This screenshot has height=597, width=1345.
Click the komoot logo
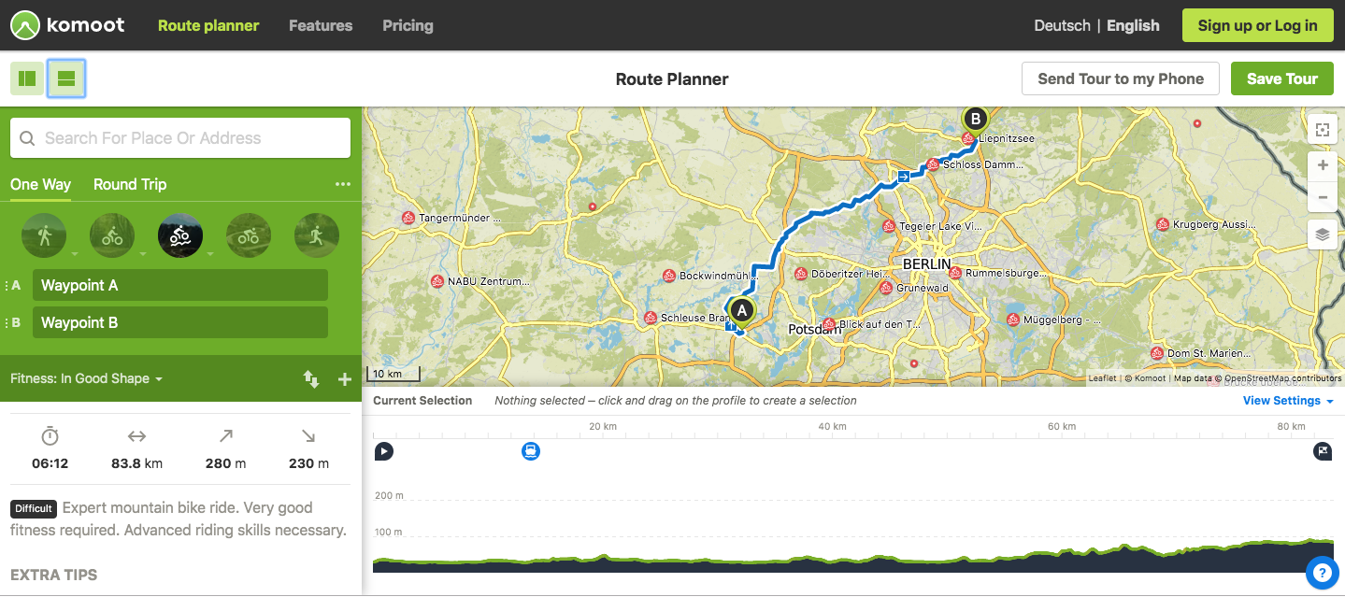coord(66,25)
